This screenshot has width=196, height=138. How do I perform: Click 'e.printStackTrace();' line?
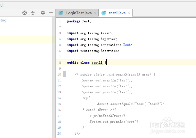tap(108, 116)
